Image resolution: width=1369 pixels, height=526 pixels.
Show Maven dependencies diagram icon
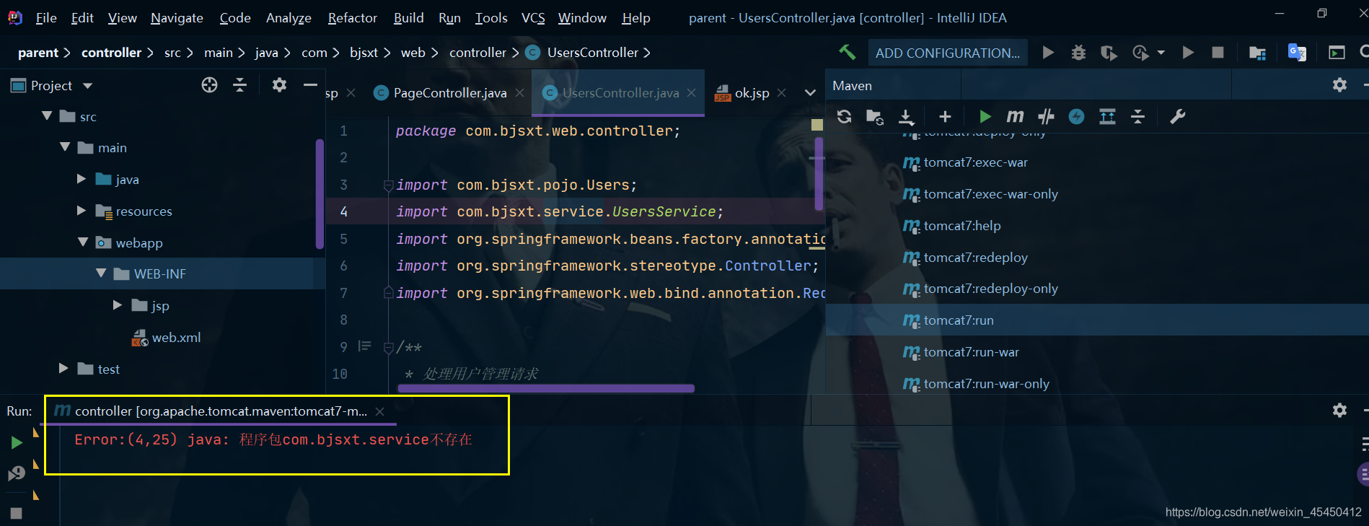pyautogui.click(x=1107, y=116)
